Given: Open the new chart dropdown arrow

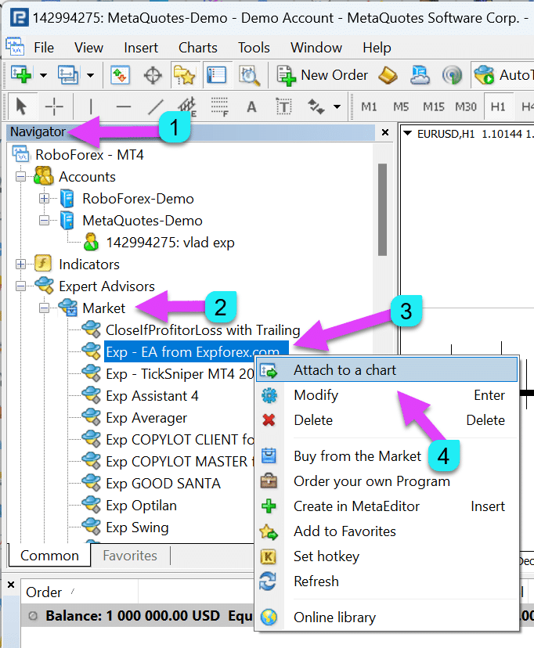Looking at the screenshot, I should [43, 75].
